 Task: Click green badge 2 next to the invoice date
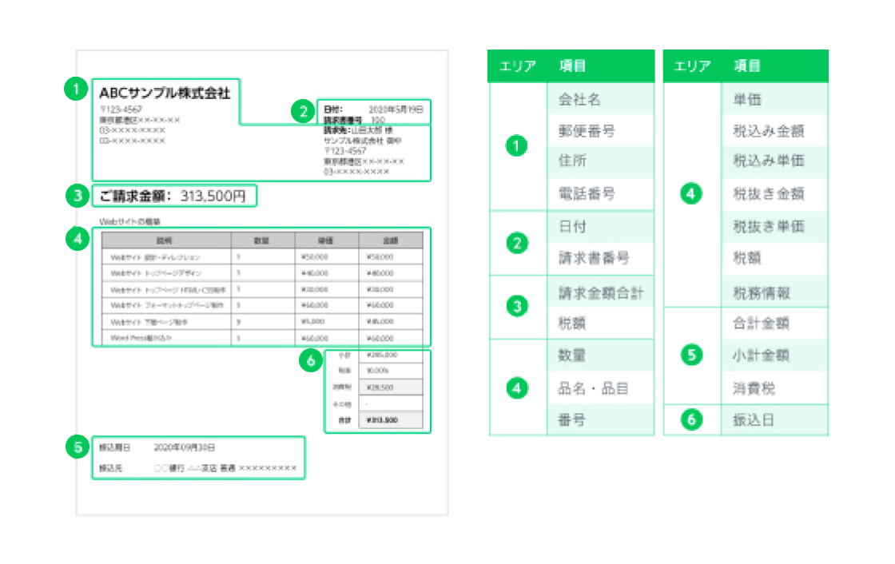(301, 112)
